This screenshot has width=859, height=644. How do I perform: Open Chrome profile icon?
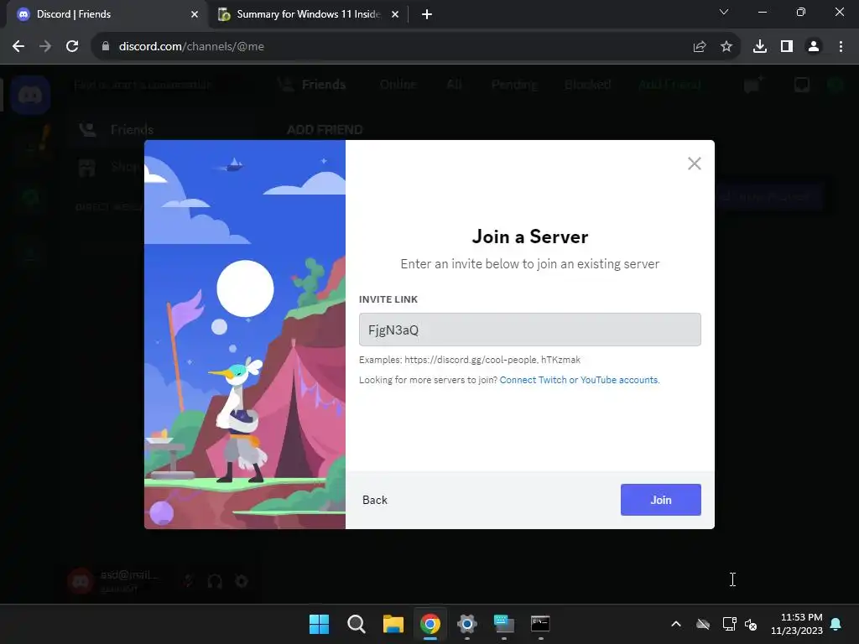click(814, 47)
